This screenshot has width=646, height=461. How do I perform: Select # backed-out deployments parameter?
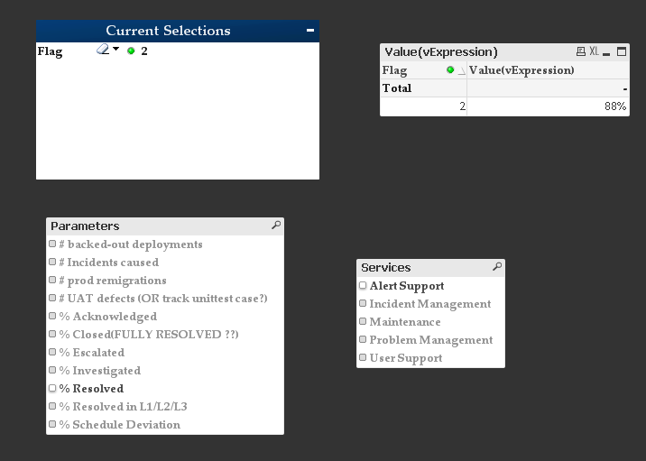[130, 244]
